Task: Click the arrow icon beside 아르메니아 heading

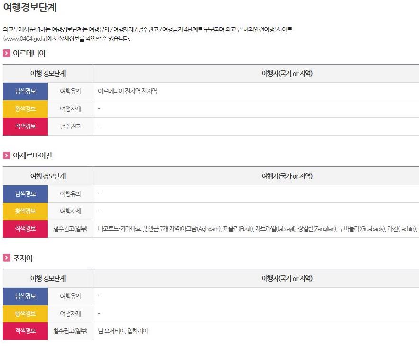Action: 7,53
